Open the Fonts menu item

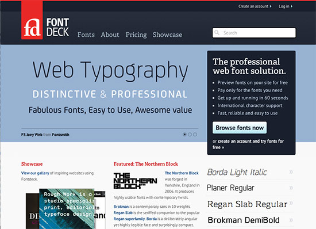(x=86, y=35)
